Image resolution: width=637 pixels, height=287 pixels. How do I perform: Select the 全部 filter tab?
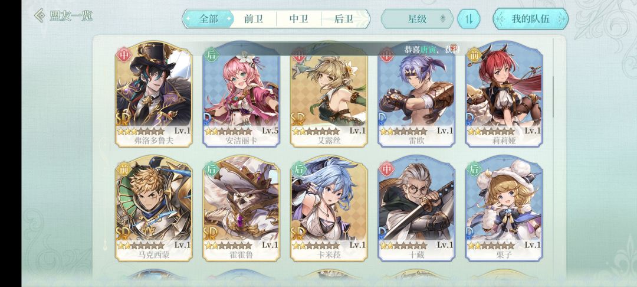click(208, 19)
